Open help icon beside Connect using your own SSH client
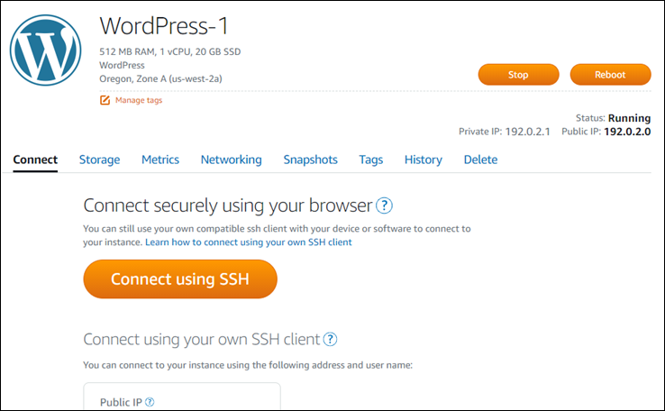Viewport: 665px width, 411px height. (330, 339)
